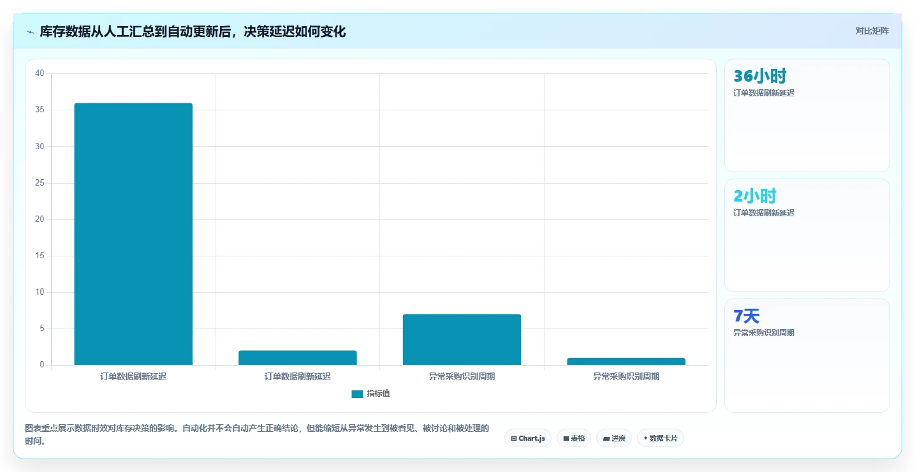This screenshot has width=915, height=472.
Task: Click the bar with value 7
Action: pos(462,339)
